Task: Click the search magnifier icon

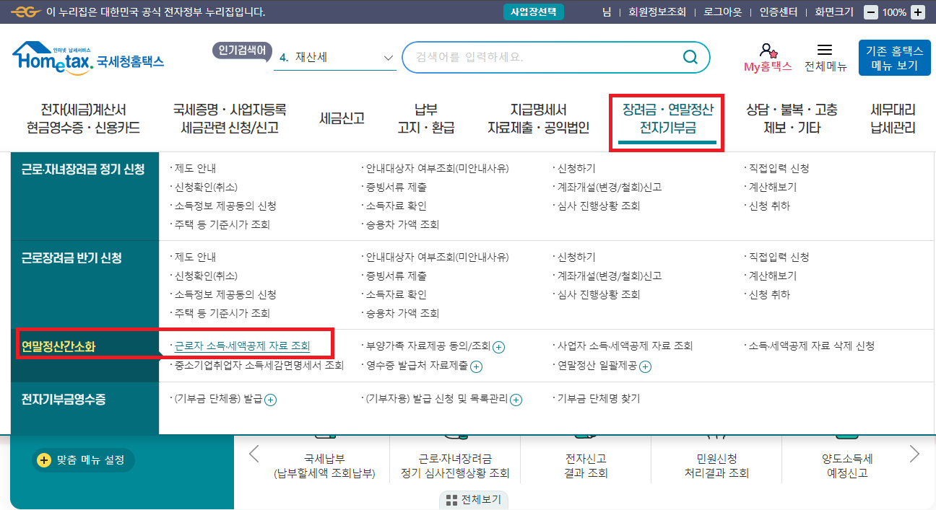Action: pyautogui.click(x=690, y=57)
